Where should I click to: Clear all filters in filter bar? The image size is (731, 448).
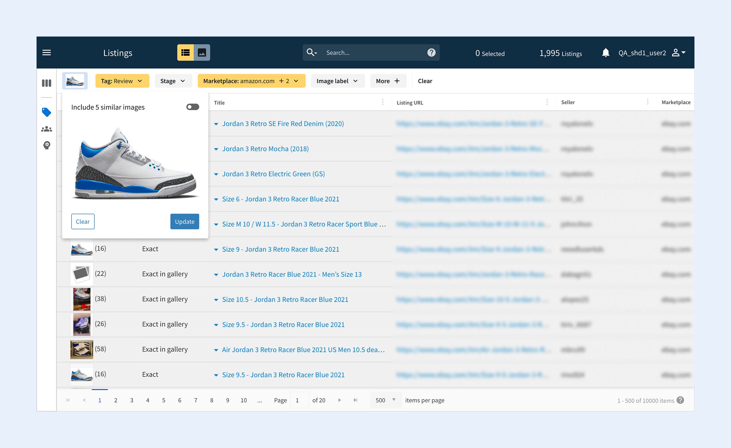click(x=425, y=81)
